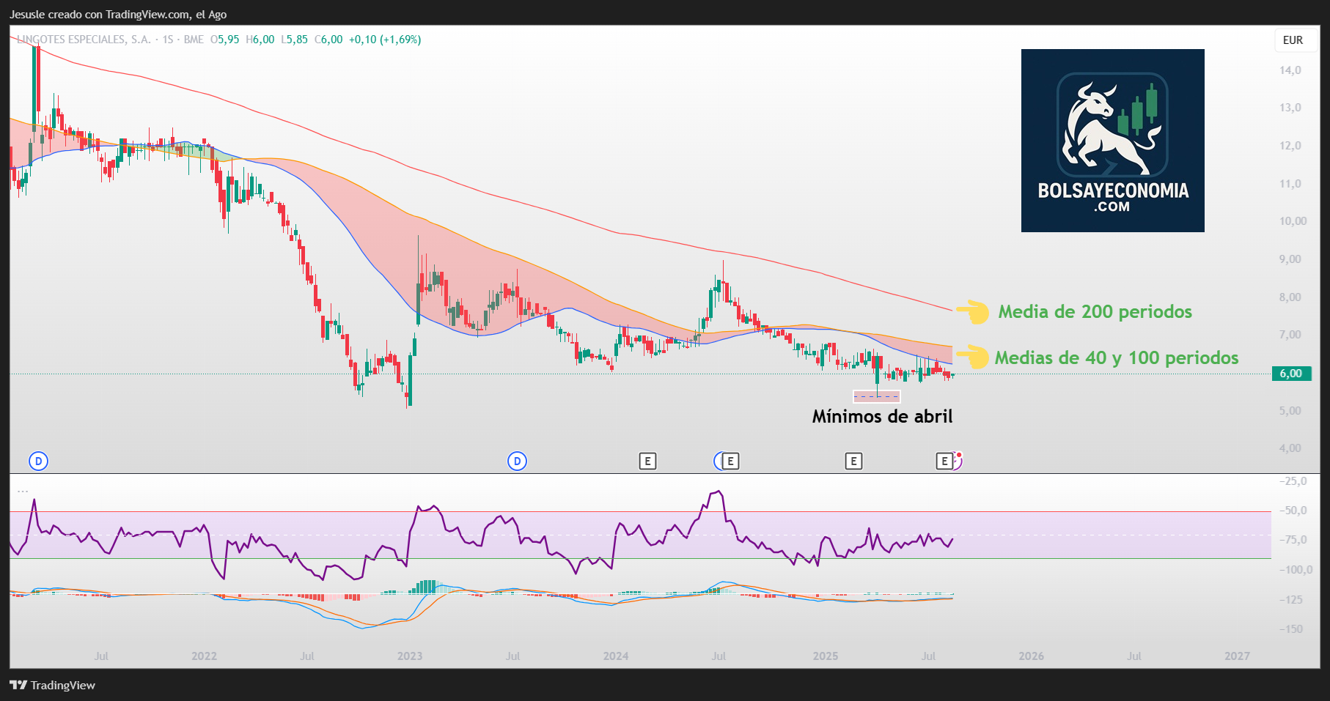The image size is (1330, 701).
Task: Open the dividend marker near July 2023
Action: [518, 461]
